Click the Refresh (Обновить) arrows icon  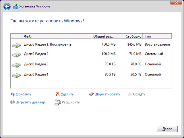[12, 94]
